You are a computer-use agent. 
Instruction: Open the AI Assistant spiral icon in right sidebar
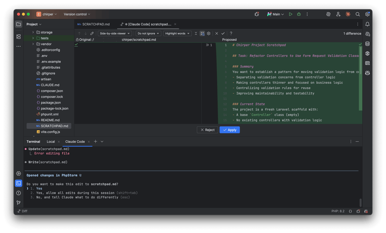367,34
